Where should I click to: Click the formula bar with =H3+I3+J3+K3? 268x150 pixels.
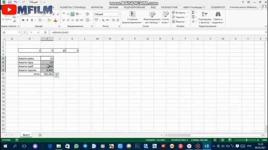(x=157, y=32)
